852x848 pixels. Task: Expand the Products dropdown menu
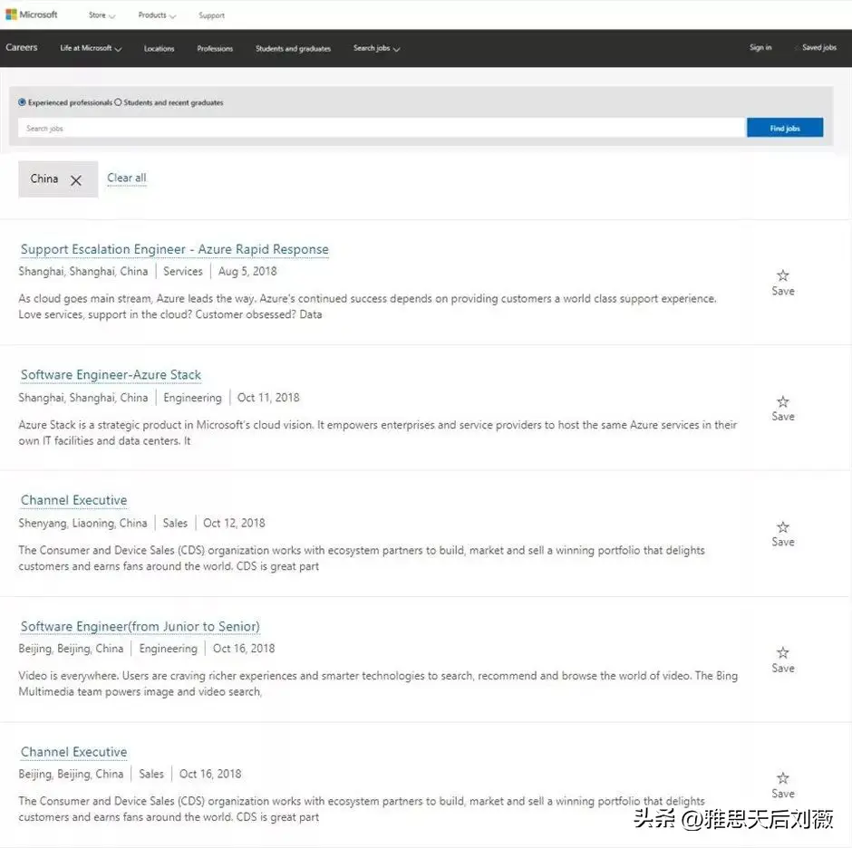(157, 15)
